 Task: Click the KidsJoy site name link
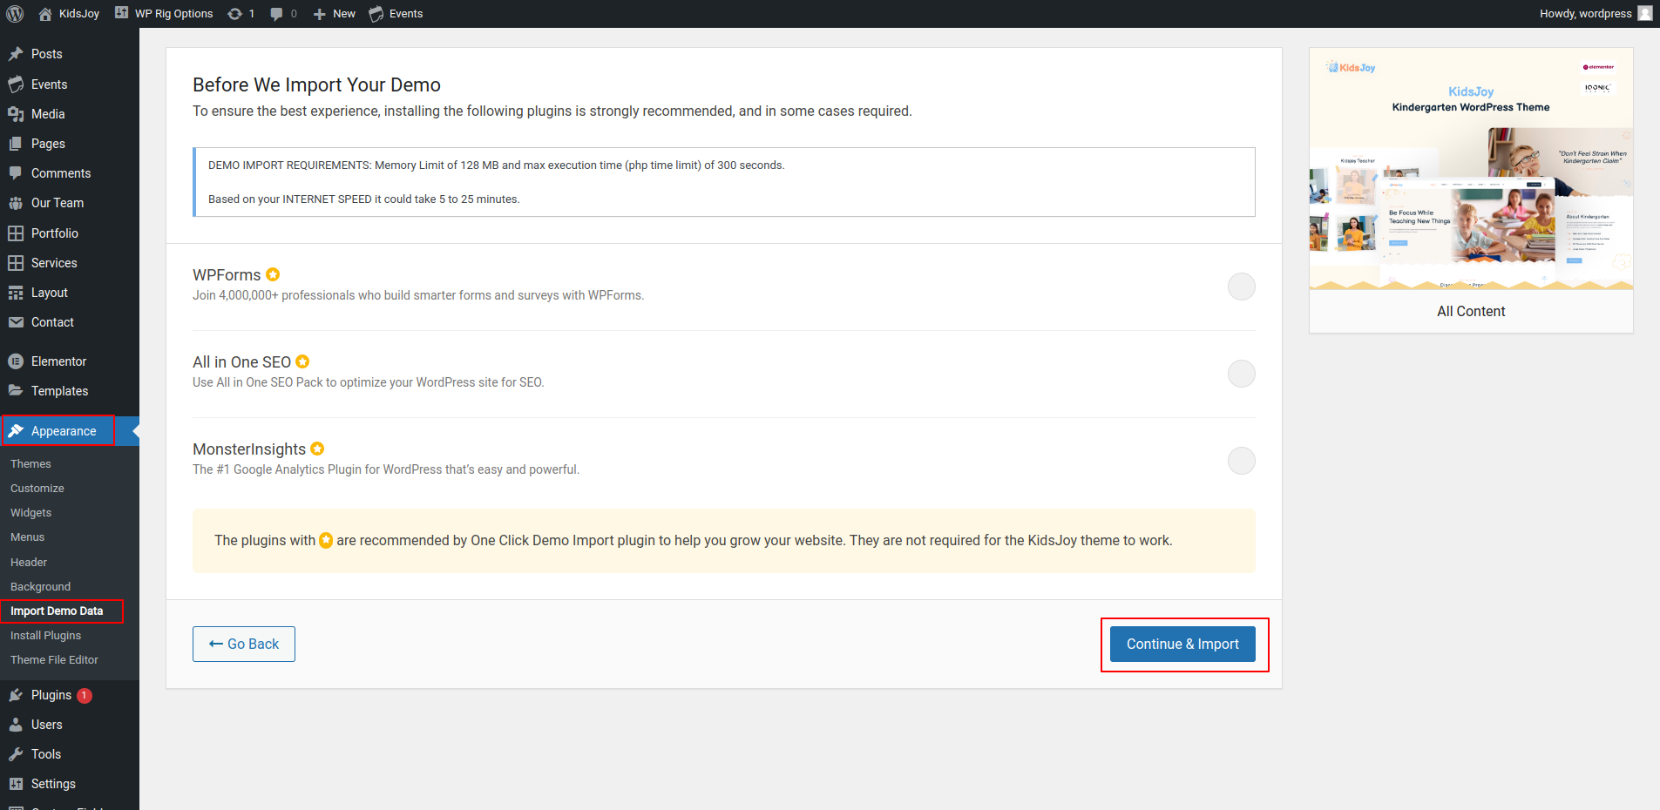point(79,14)
